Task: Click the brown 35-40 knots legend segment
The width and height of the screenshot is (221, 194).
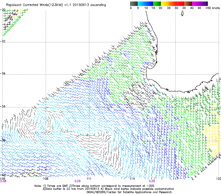Action: (x=188, y=4)
